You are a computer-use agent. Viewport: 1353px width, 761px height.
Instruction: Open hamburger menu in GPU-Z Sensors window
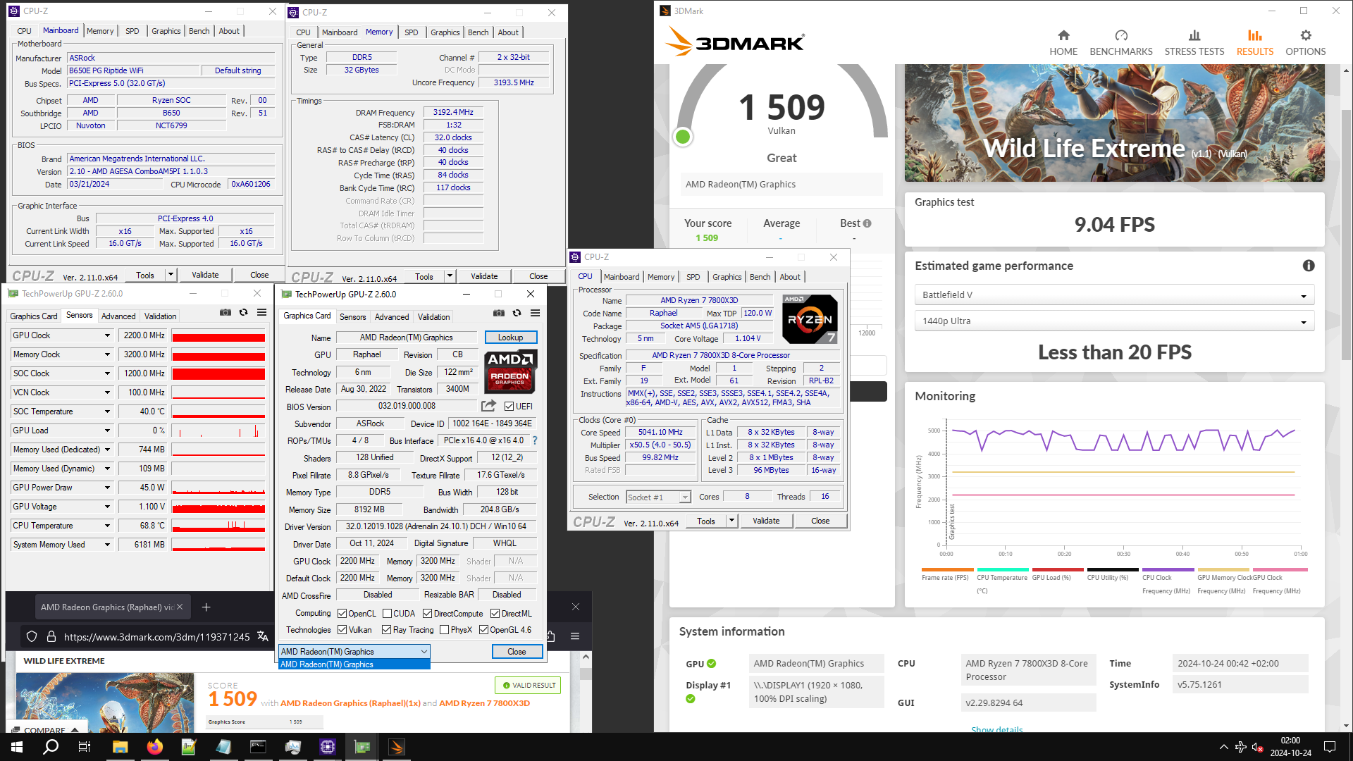(x=261, y=312)
